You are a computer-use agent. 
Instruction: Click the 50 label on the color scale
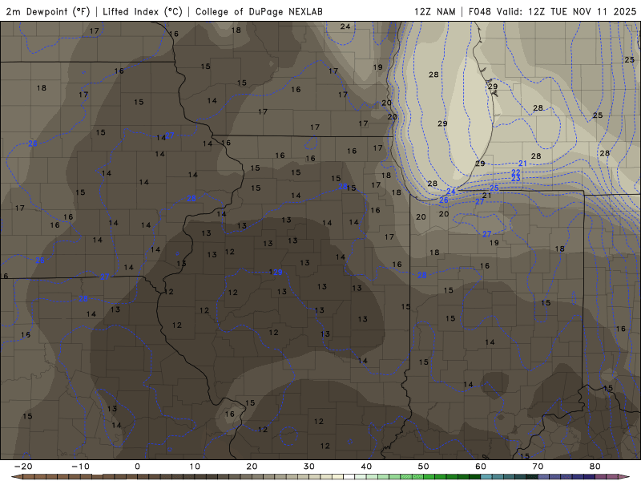424,467
